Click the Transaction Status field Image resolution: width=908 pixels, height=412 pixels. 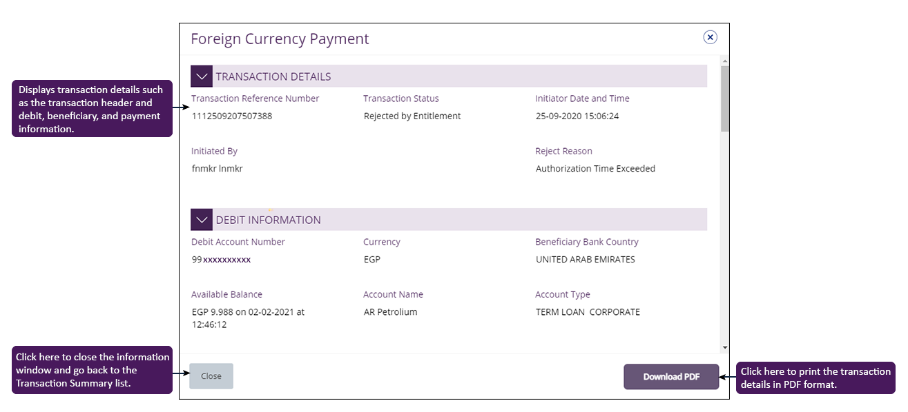click(x=400, y=99)
